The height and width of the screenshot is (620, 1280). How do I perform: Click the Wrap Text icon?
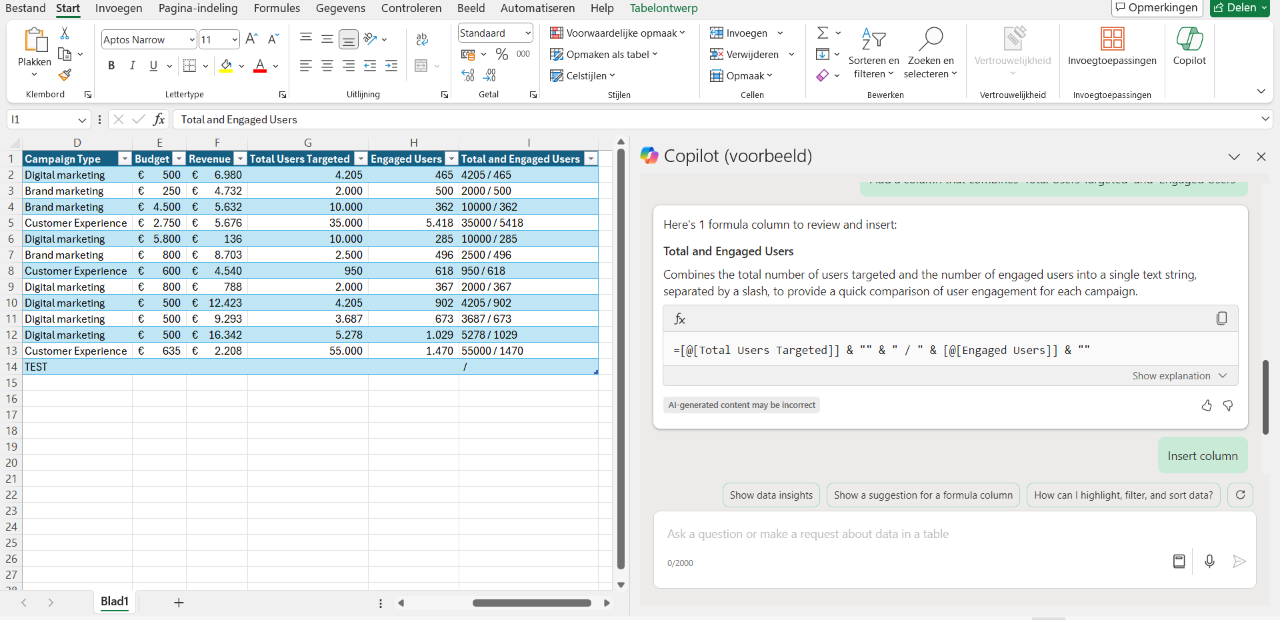421,39
